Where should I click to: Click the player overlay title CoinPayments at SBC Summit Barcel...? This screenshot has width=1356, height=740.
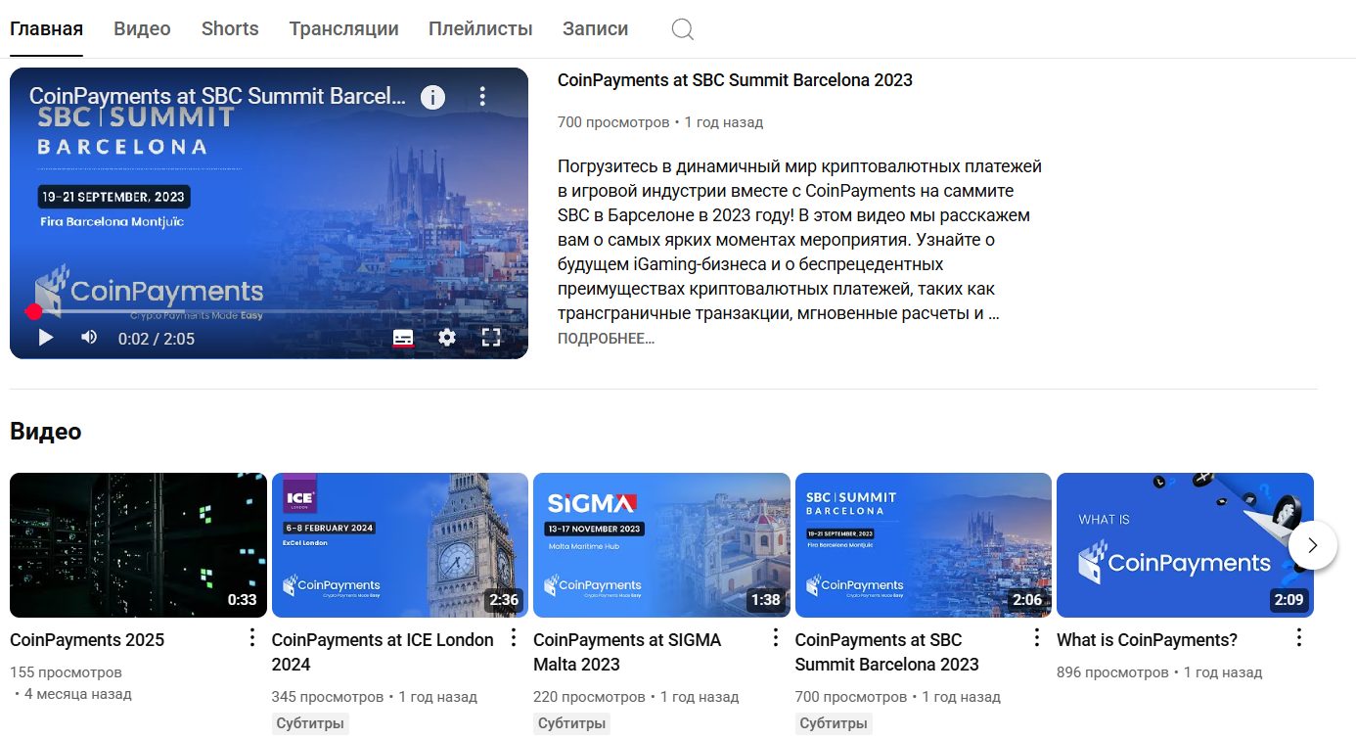[x=217, y=96]
